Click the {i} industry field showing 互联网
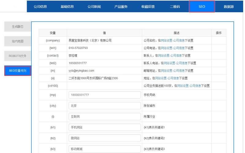This screenshot has height=153, width=245. point(104,117)
